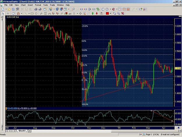This screenshot has width=182, height=137.
Task: Open the Chart menu
Action: tap(23, 5)
